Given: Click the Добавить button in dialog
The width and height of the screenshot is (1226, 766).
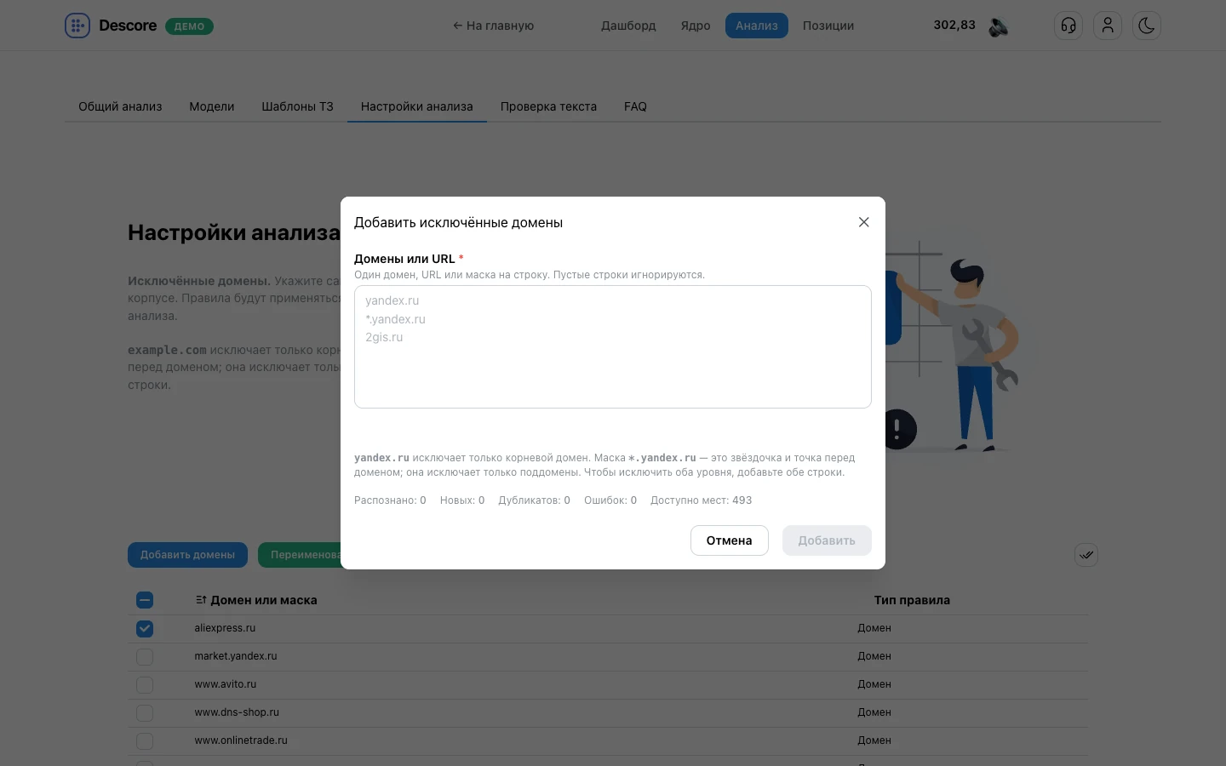Looking at the screenshot, I should click(x=827, y=540).
